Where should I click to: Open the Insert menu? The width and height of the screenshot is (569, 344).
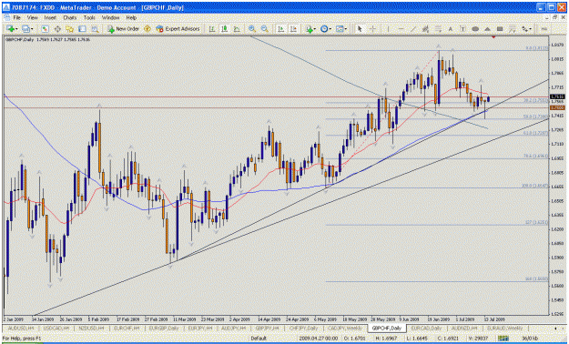(x=50, y=17)
